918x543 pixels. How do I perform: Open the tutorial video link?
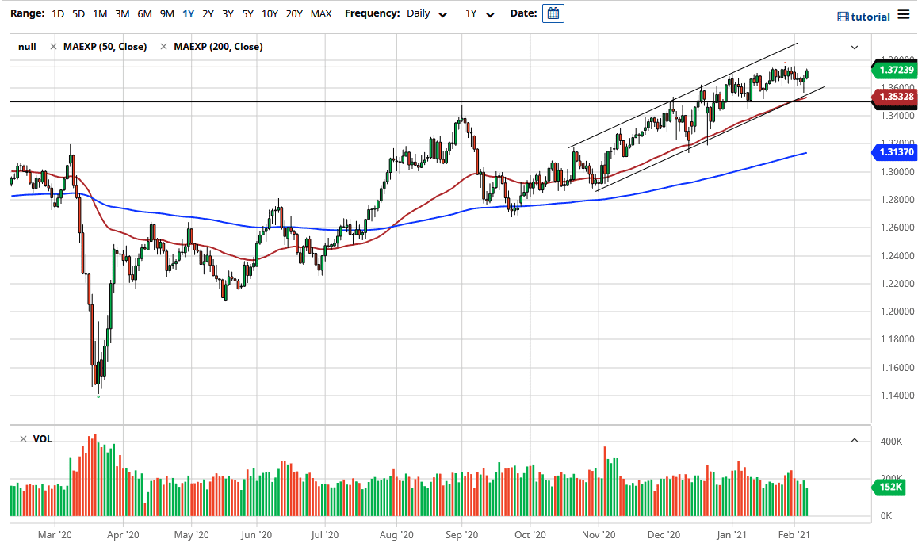(x=863, y=17)
